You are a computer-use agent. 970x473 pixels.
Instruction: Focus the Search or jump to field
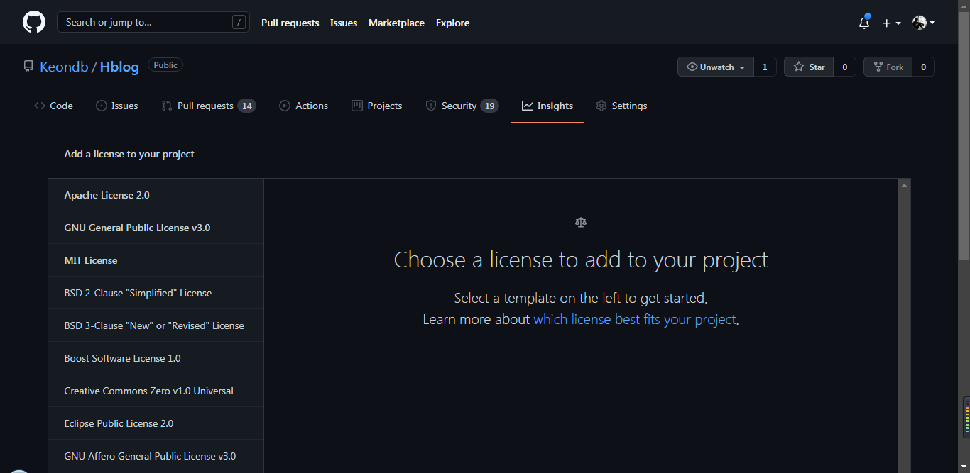[x=153, y=22]
